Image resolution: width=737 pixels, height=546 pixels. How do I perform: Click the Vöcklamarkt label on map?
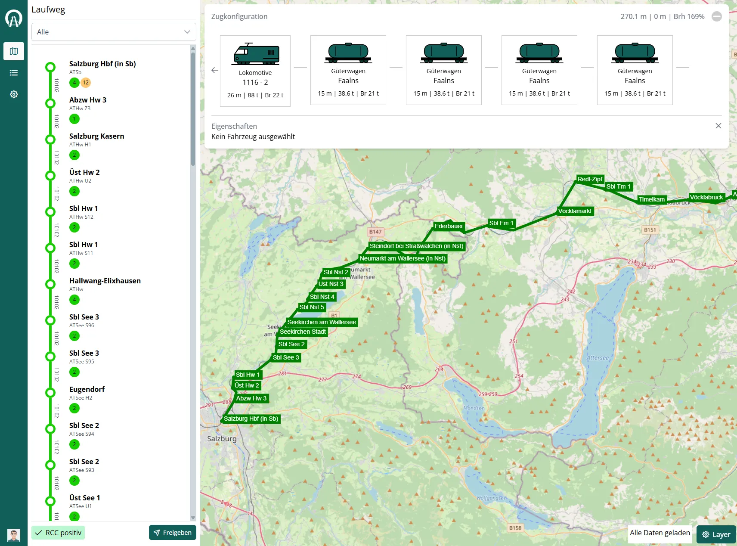(575, 211)
